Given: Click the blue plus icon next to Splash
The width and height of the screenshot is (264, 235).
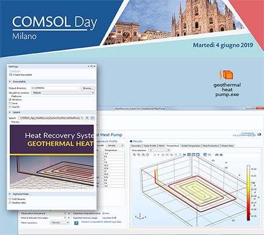Looking at the screenshot, I should tap(87, 118).
